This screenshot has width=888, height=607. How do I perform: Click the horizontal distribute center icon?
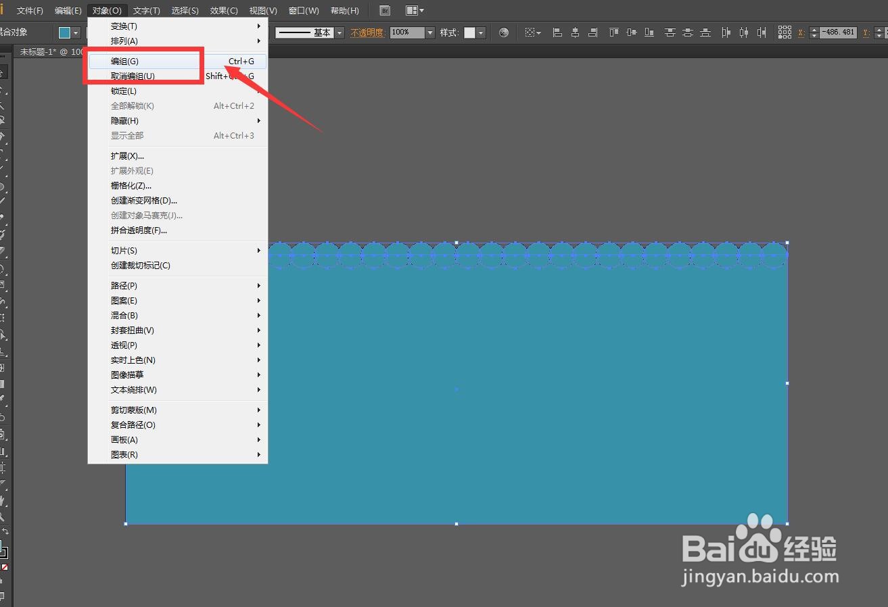[744, 32]
